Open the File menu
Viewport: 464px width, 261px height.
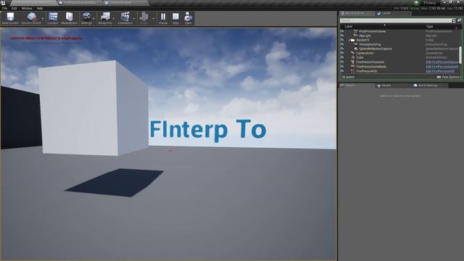tap(5, 8)
